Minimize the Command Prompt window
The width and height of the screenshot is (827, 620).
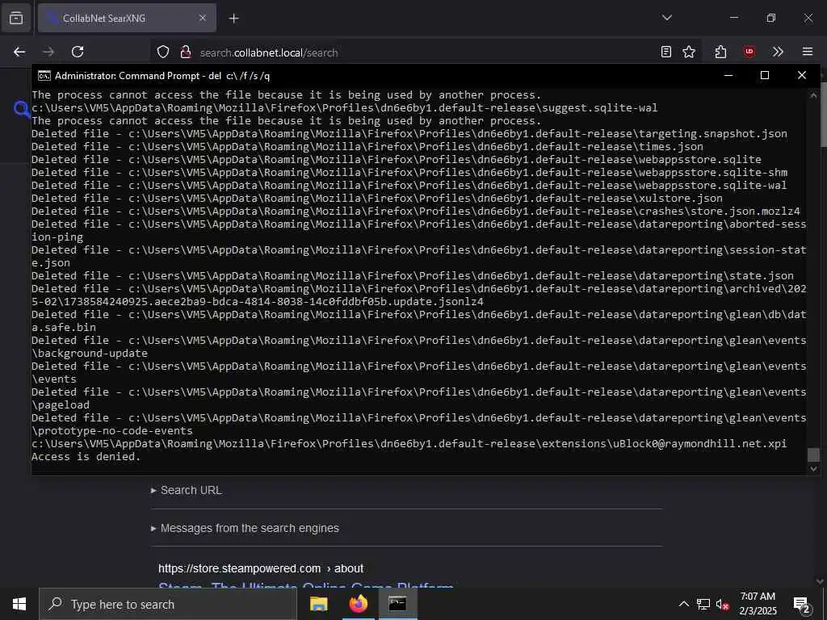tap(728, 75)
